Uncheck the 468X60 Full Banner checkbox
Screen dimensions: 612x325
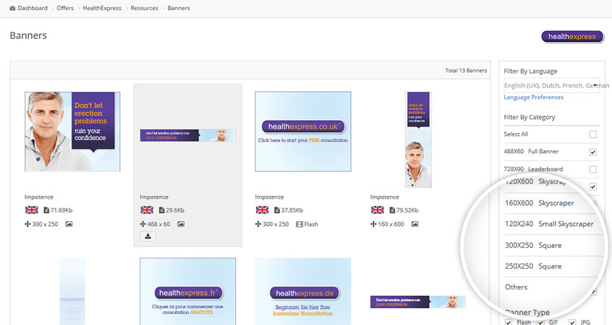point(592,152)
